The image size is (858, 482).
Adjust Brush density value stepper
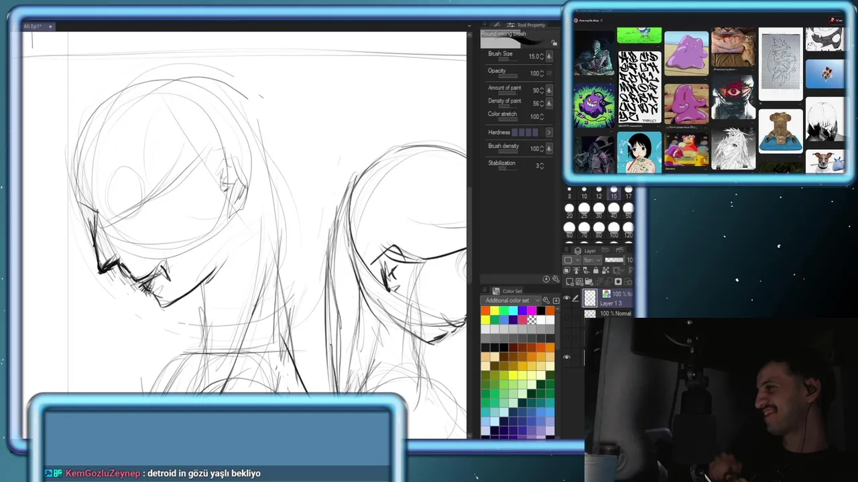pyautogui.click(x=542, y=149)
